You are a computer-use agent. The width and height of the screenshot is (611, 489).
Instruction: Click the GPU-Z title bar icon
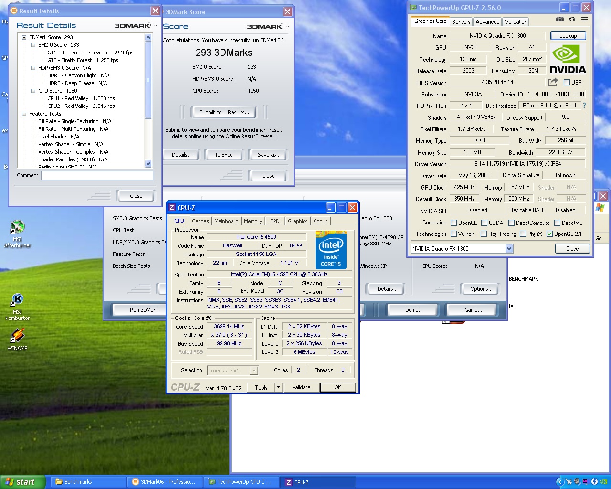pyautogui.click(x=413, y=7)
